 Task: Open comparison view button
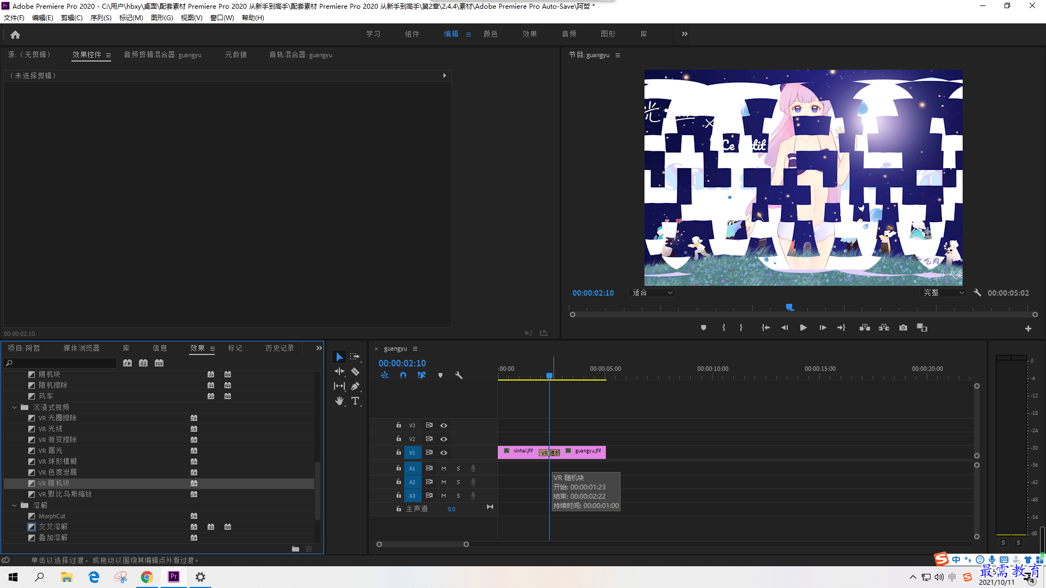pos(922,328)
